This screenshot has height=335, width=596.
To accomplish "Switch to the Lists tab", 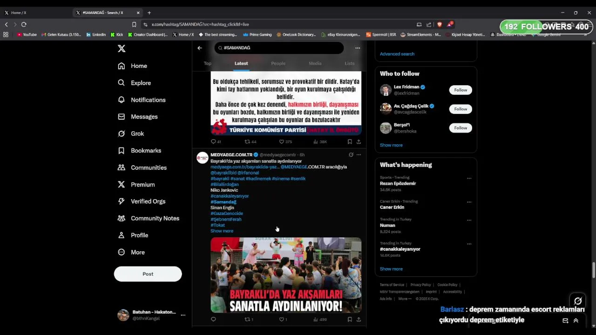I will (x=350, y=63).
